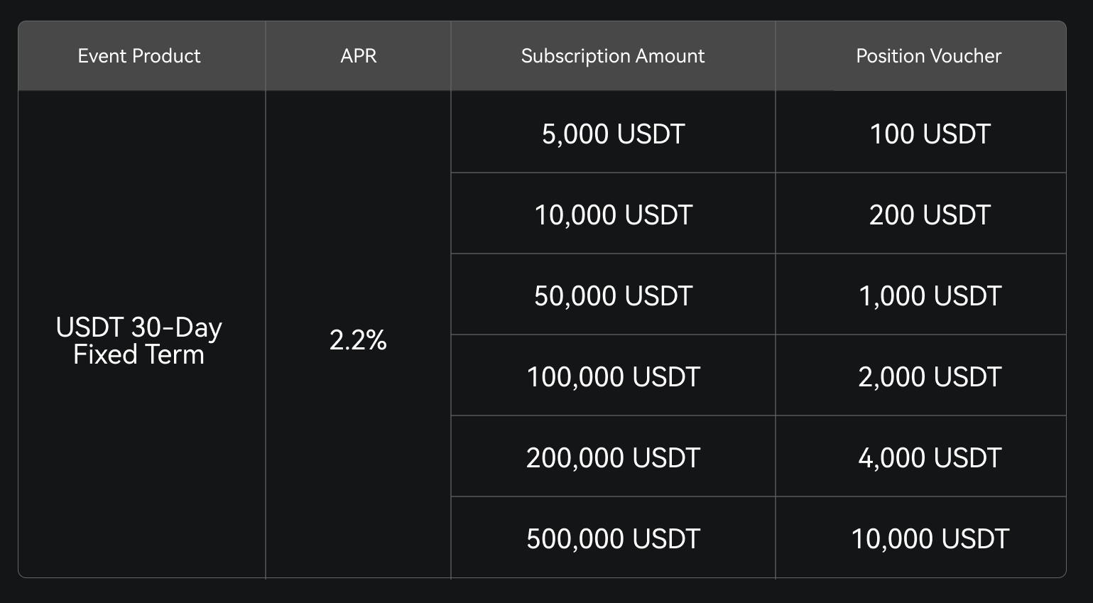
Task: Click the 100 USDT position voucher
Action: (x=930, y=134)
